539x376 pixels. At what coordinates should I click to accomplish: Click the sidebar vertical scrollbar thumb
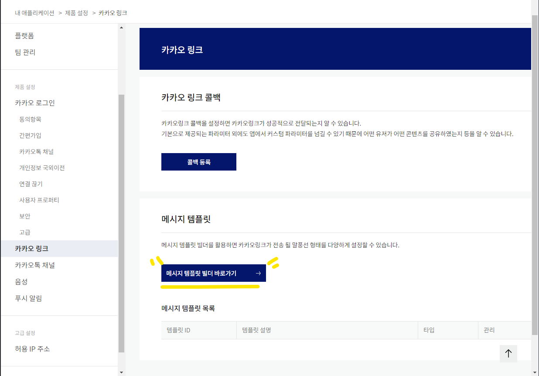click(x=121, y=223)
